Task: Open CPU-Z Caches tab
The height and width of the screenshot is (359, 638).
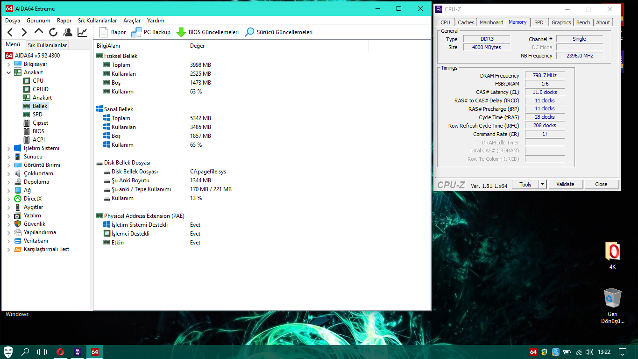Action: coord(466,22)
